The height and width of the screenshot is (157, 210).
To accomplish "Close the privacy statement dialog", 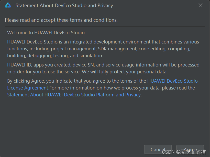I will click(x=200, y=5).
